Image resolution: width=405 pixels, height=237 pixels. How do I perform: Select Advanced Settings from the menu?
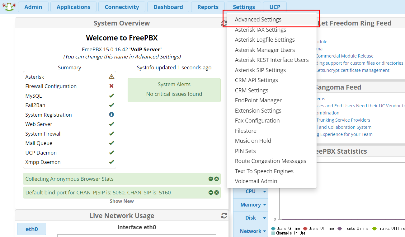272,19
